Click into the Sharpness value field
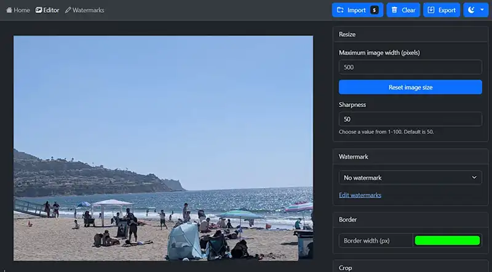 [410, 119]
